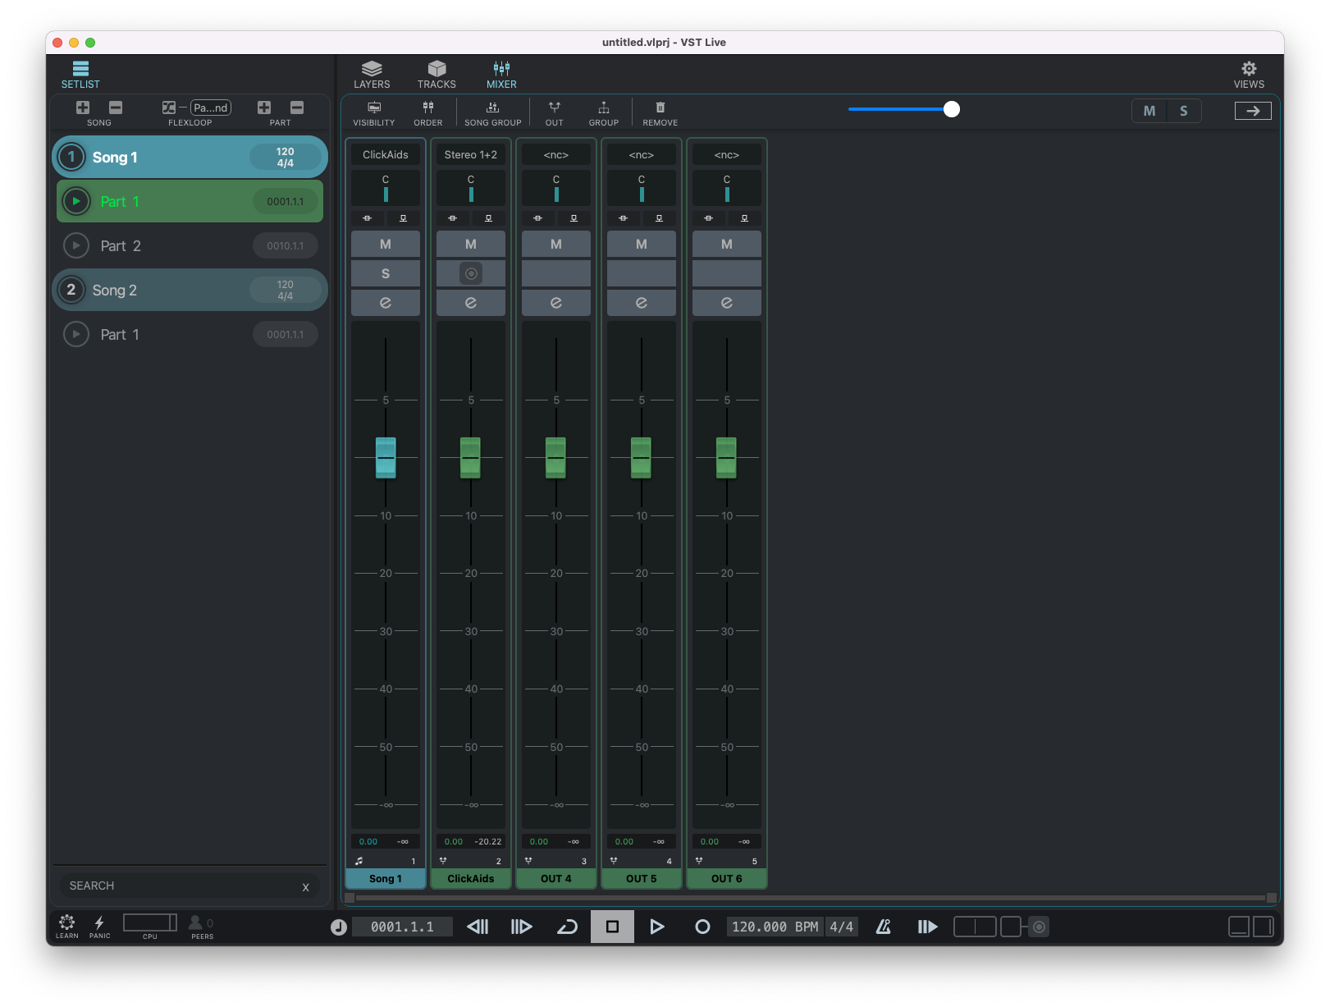Switch to the Tracks tab

pos(436,74)
